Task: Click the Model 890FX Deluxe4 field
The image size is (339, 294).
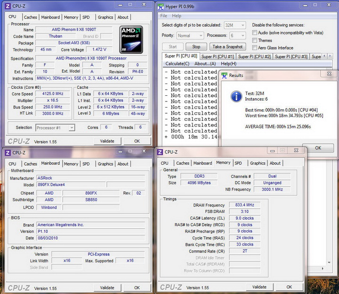Action: (x=71, y=185)
